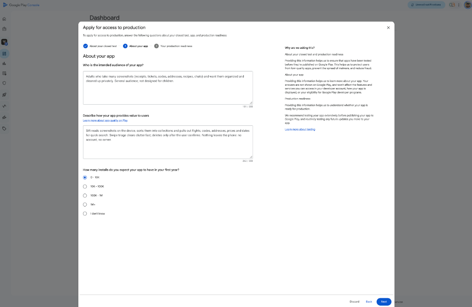This screenshot has width=472, height=307.
Task: Select the 10K - 100K installs option
Action: coord(85,187)
